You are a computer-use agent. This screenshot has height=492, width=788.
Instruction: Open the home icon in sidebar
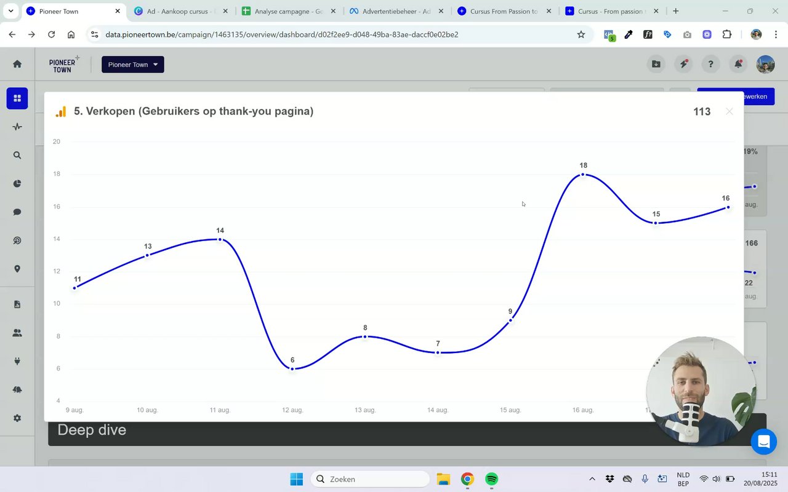click(x=17, y=64)
